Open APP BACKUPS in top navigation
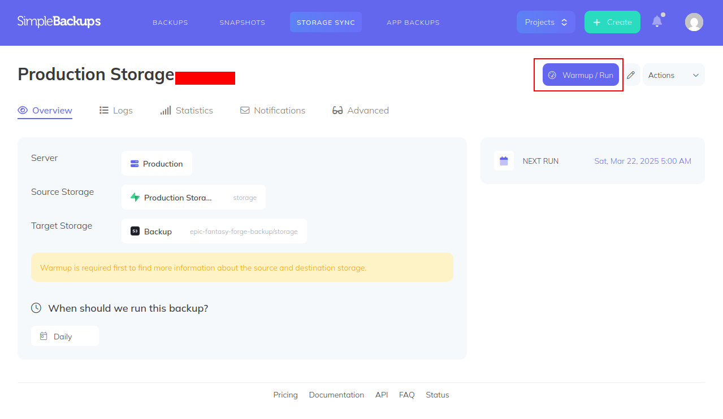This screenshot has width=723, height=419. pyautogui.click(x=413, y=23)
